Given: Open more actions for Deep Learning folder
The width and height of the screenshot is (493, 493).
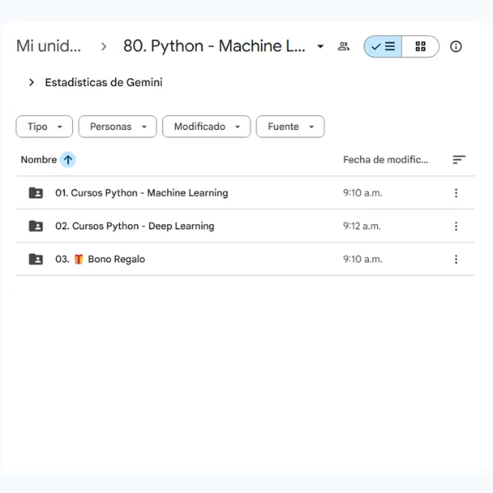Looking at the screenshot, I should (x=456, y=226).
